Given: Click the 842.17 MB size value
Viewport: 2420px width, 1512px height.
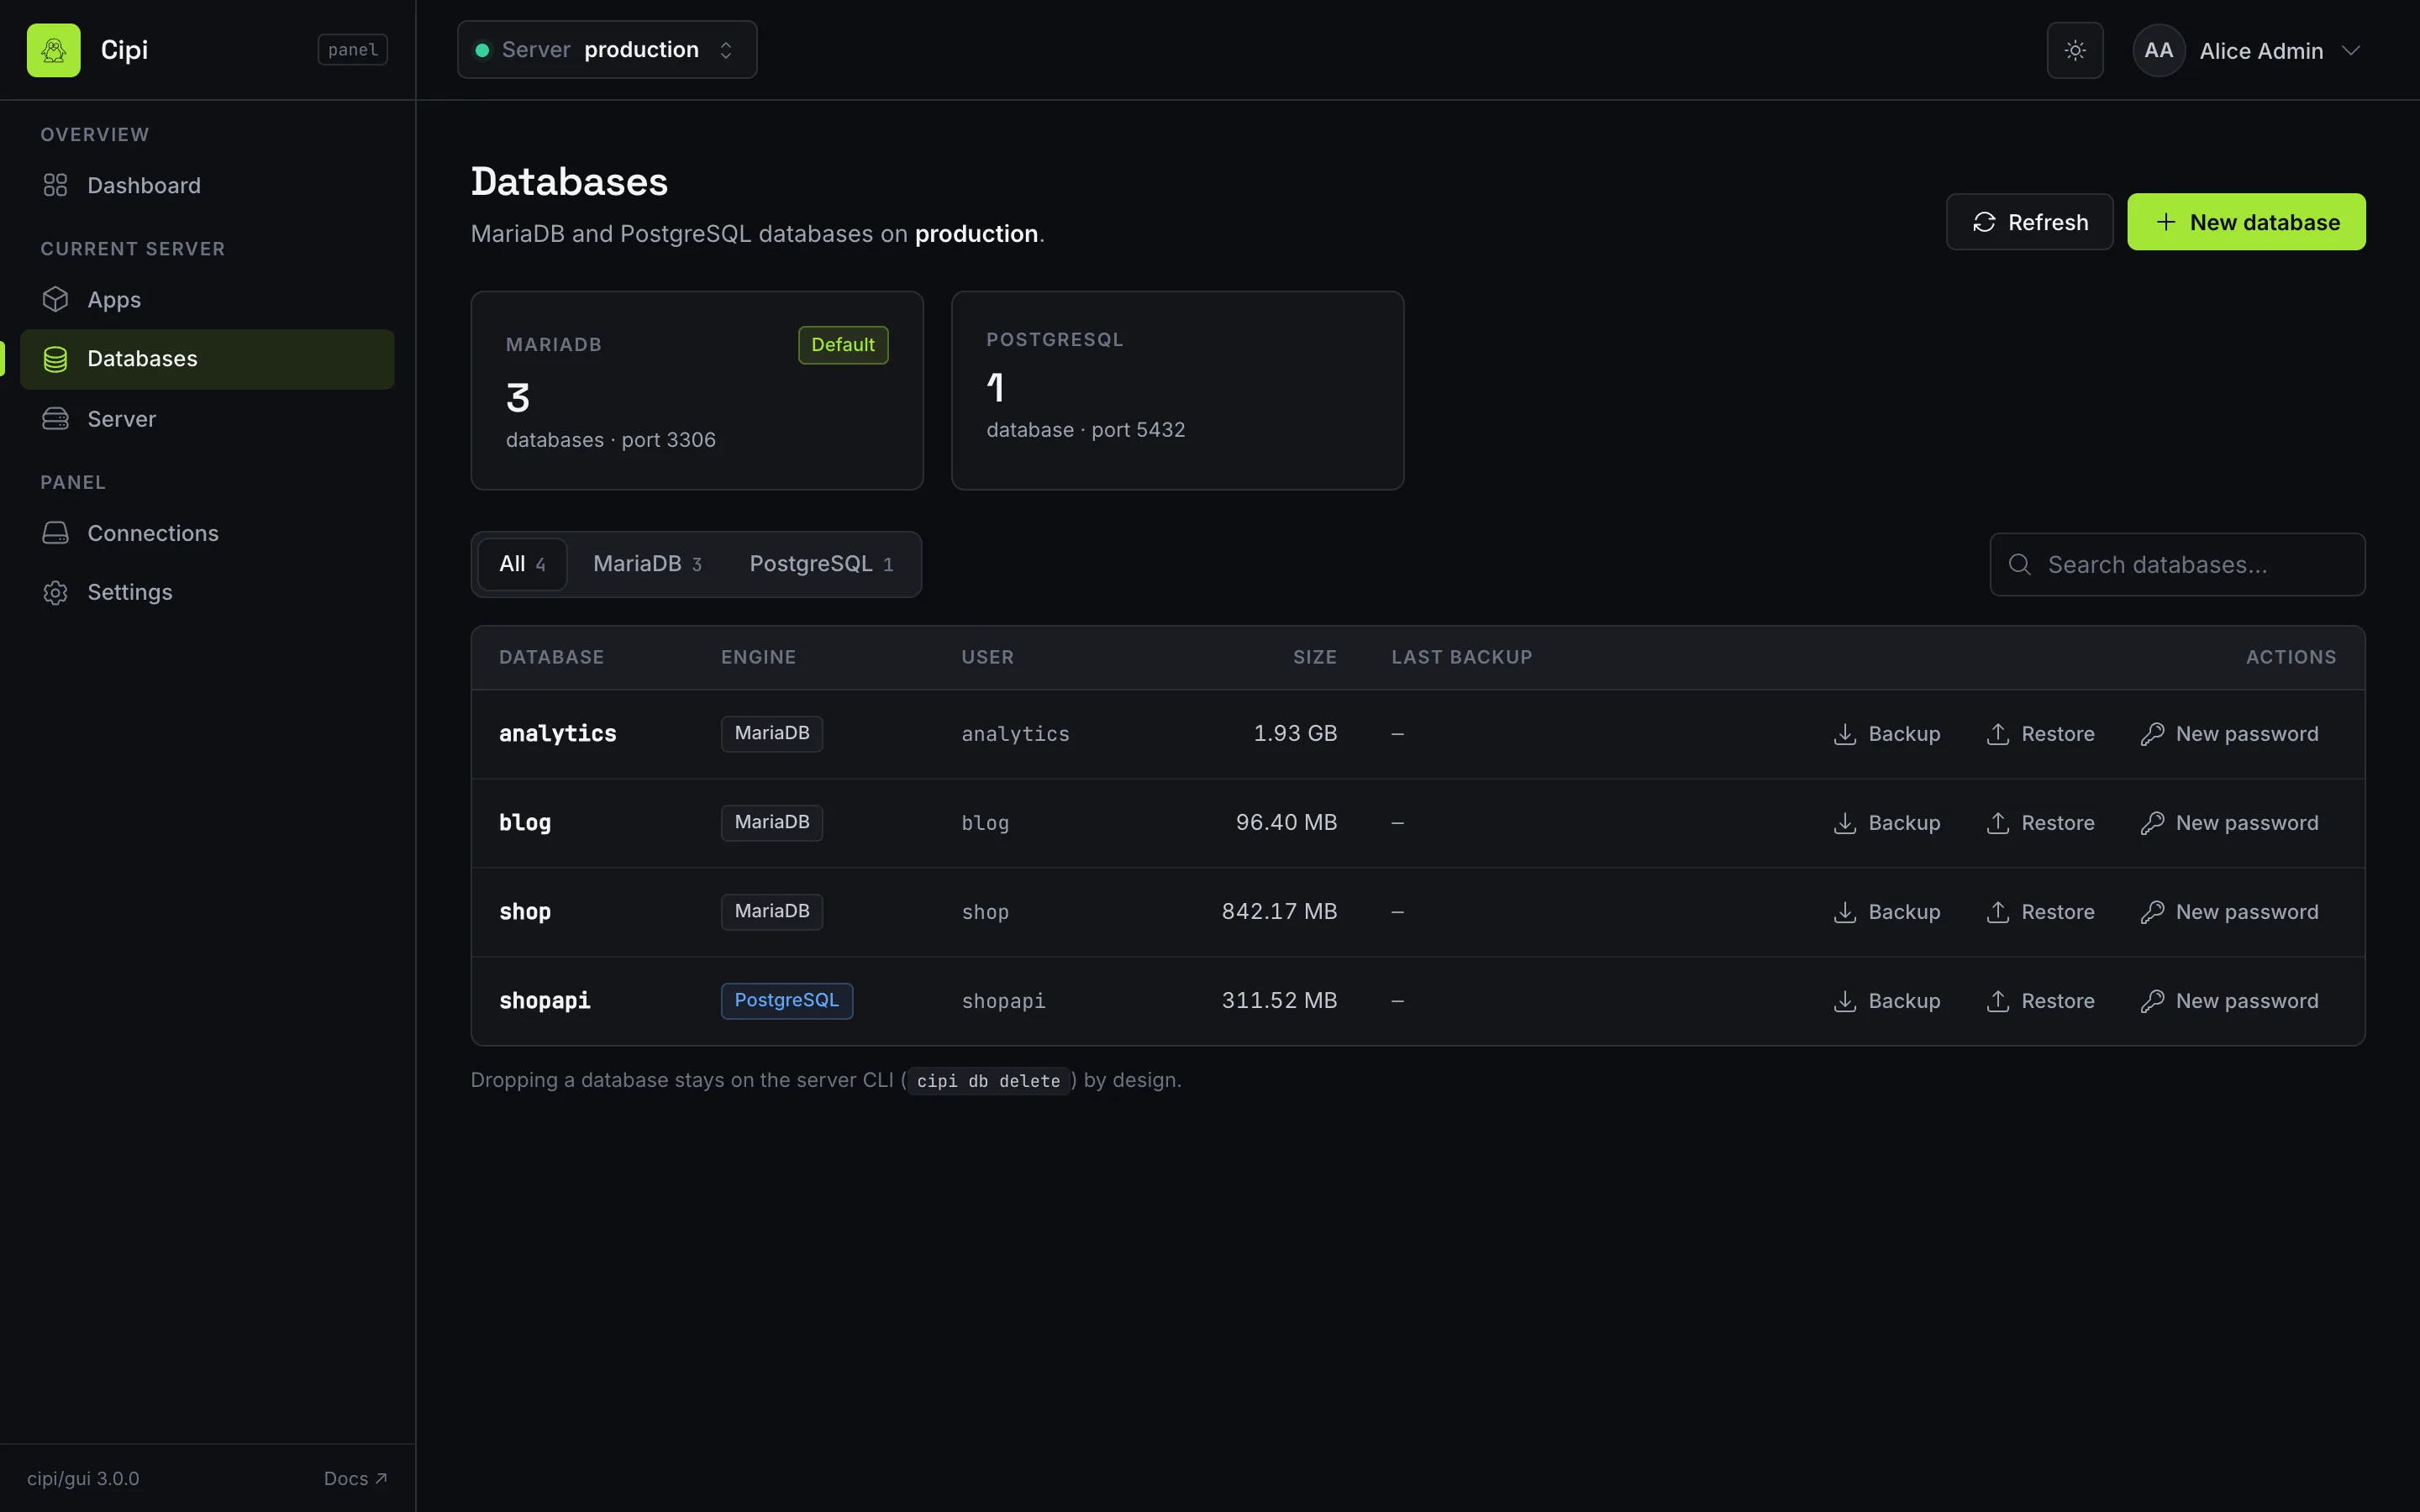Looking at the screenshot, I should click(1279, 912).
